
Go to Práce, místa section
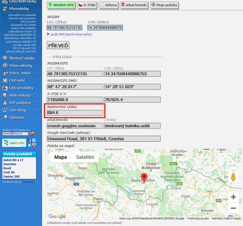tap(20, 73)
